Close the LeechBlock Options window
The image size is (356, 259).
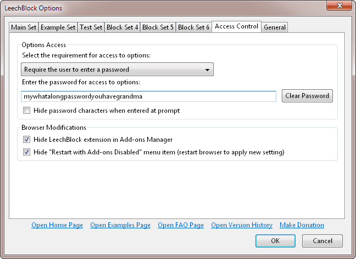pyautogui.click(x=338, y=7)
